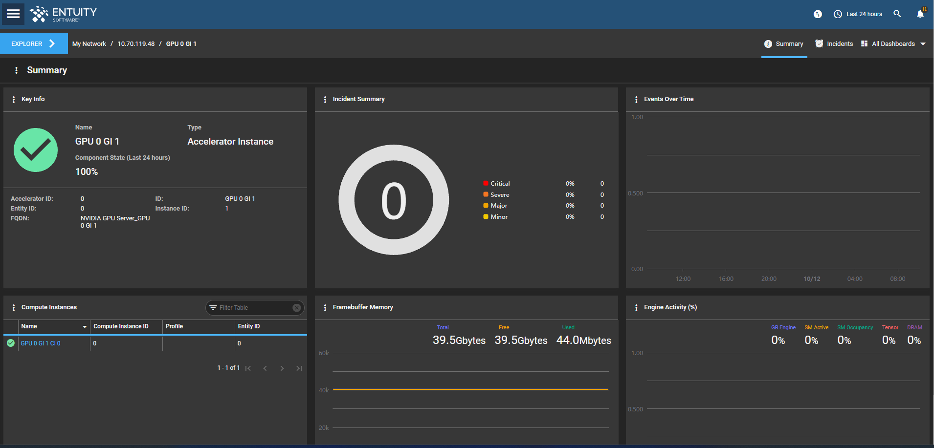Click the Accelerator Instance type value

[x=230, y=142]
